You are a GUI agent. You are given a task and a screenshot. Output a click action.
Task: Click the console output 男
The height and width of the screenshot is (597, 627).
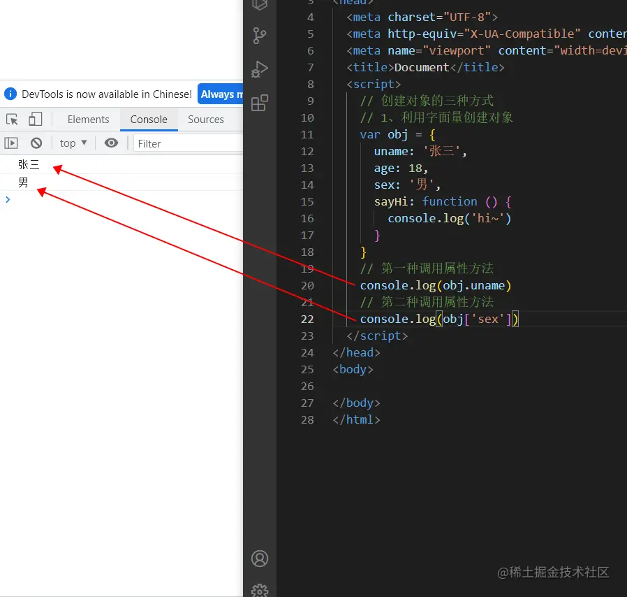point(23,182)
